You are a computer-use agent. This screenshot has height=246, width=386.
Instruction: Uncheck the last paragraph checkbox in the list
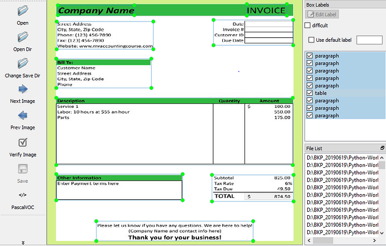(x=310, y=116)
